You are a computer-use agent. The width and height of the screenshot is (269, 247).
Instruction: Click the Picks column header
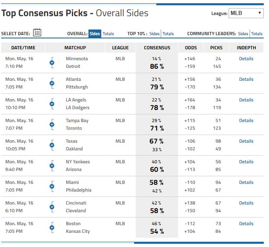pos(216,48)
